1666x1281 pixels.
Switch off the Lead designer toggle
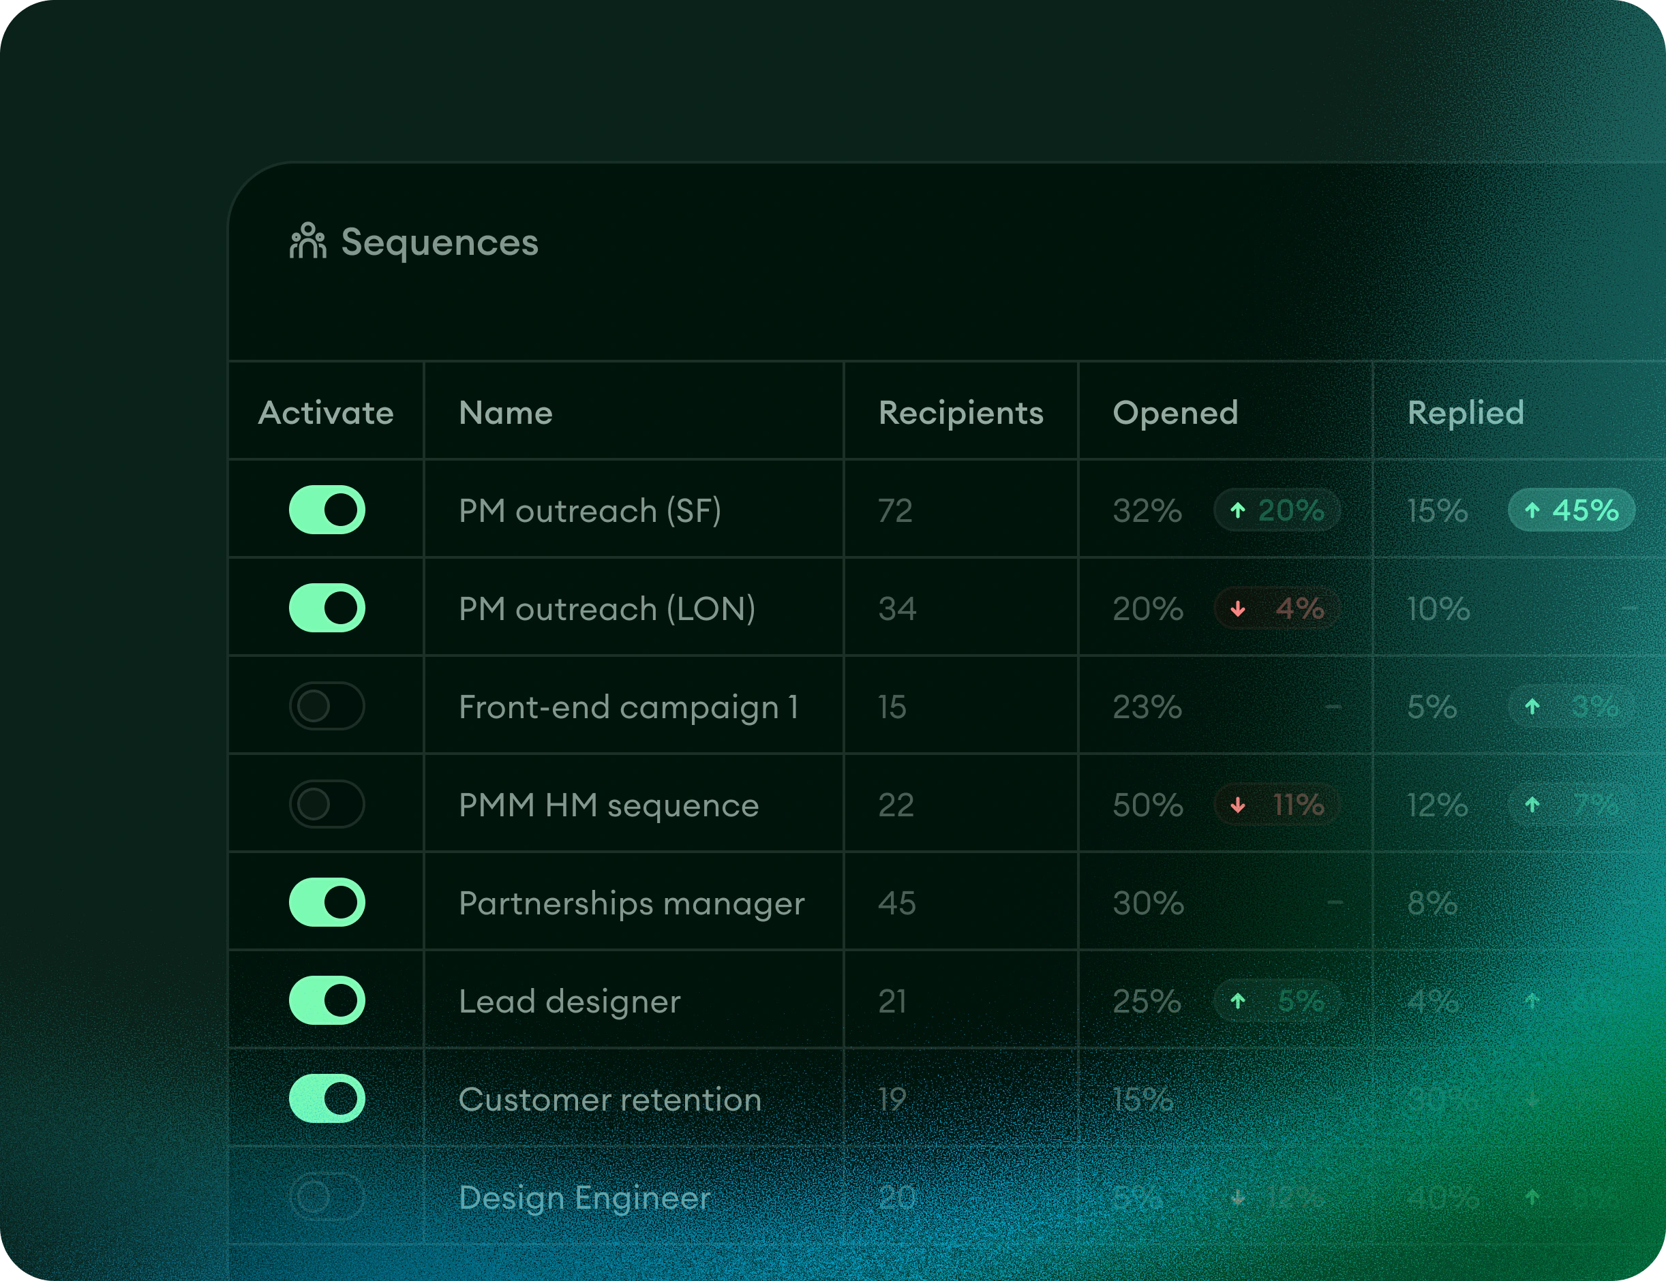[327, 1000]
